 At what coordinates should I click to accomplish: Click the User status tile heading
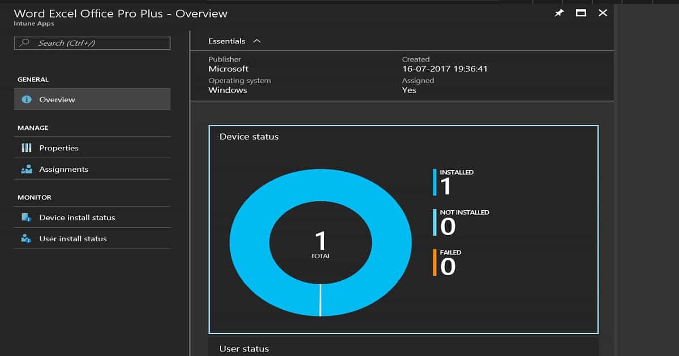click(x=244, y=349)
